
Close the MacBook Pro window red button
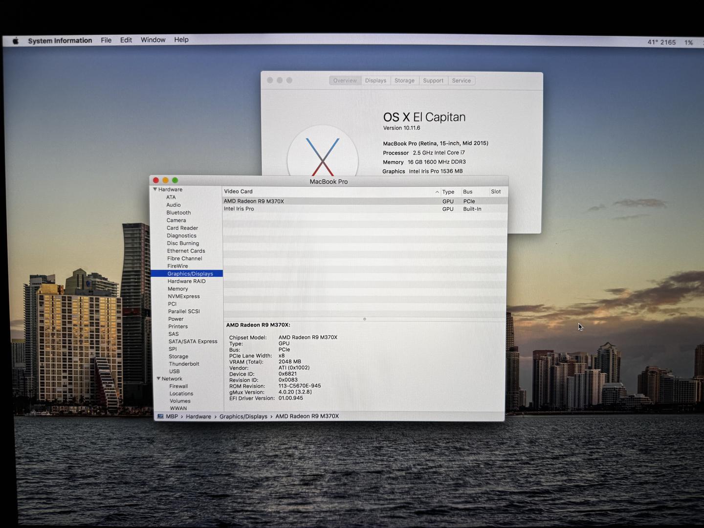156,180
